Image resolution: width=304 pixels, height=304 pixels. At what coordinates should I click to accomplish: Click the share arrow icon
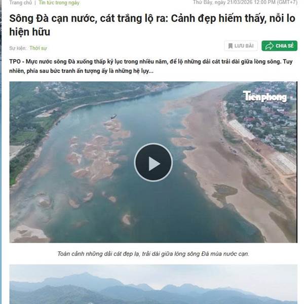[x=270, y=46]
